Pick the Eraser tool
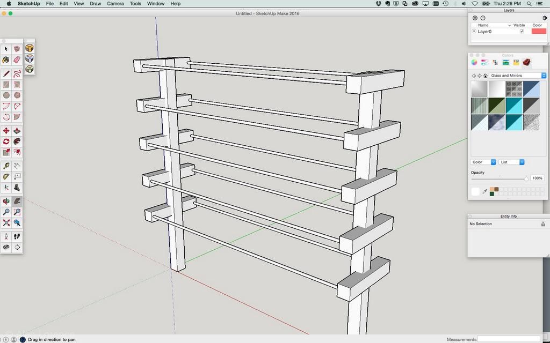The image size is (550, 343). pos(17,59)
